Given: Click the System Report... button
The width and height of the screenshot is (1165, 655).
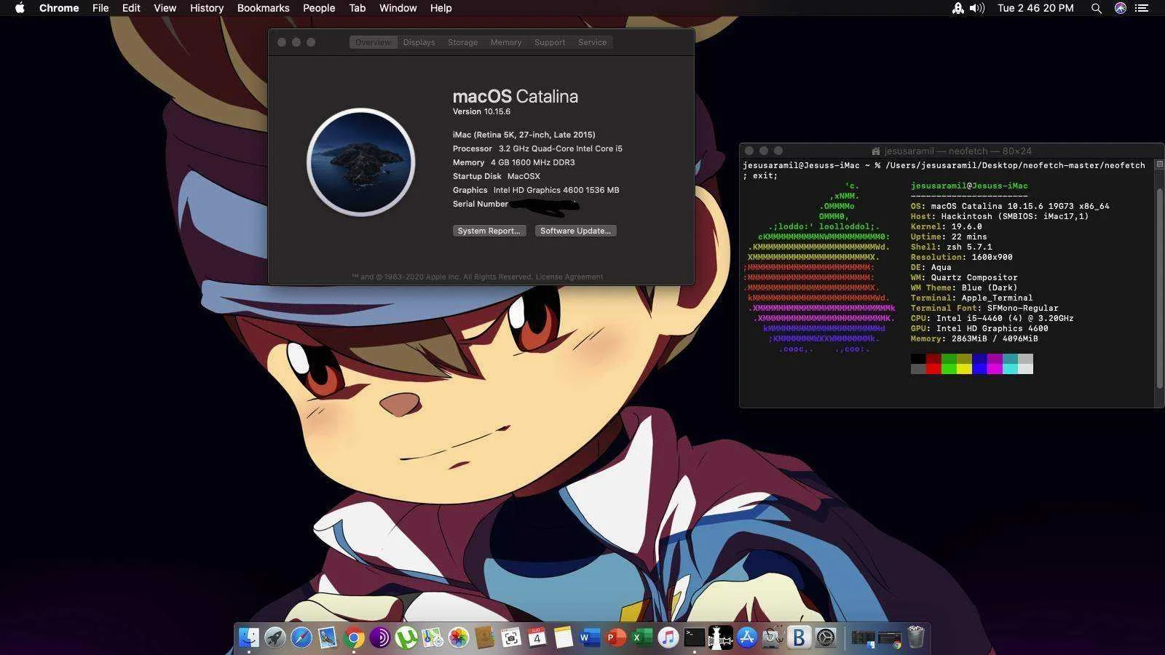Looking at the screenshot, I should [x=489, y=231].
